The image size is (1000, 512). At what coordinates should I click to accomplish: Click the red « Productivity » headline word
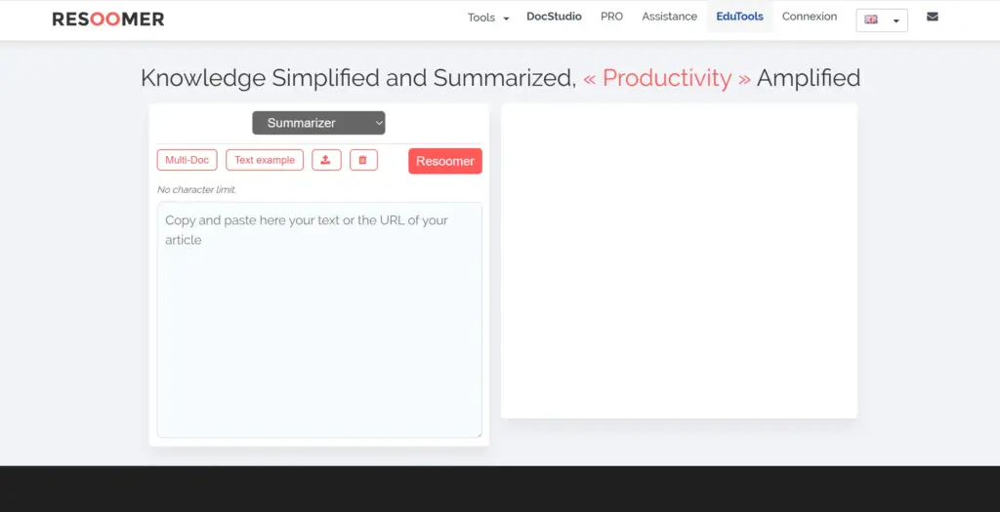[667, 78]
